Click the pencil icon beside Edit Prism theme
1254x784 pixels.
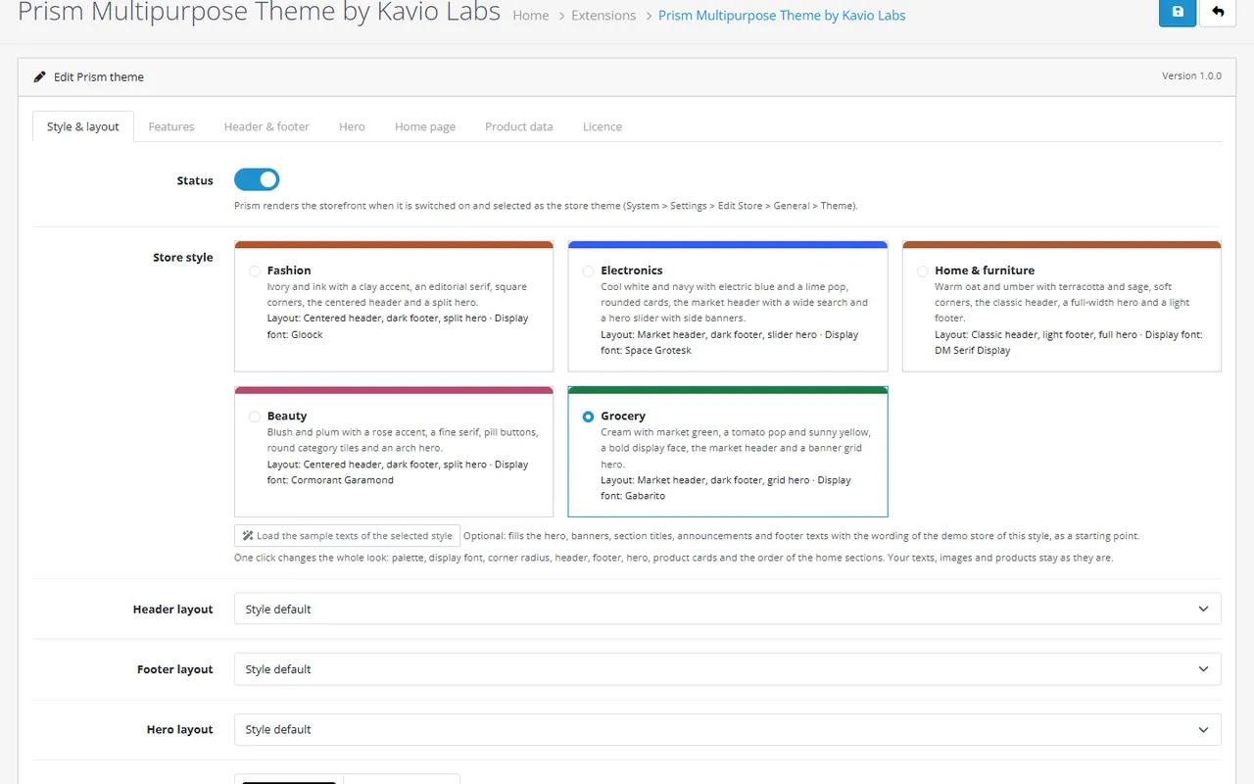(40, 76)
